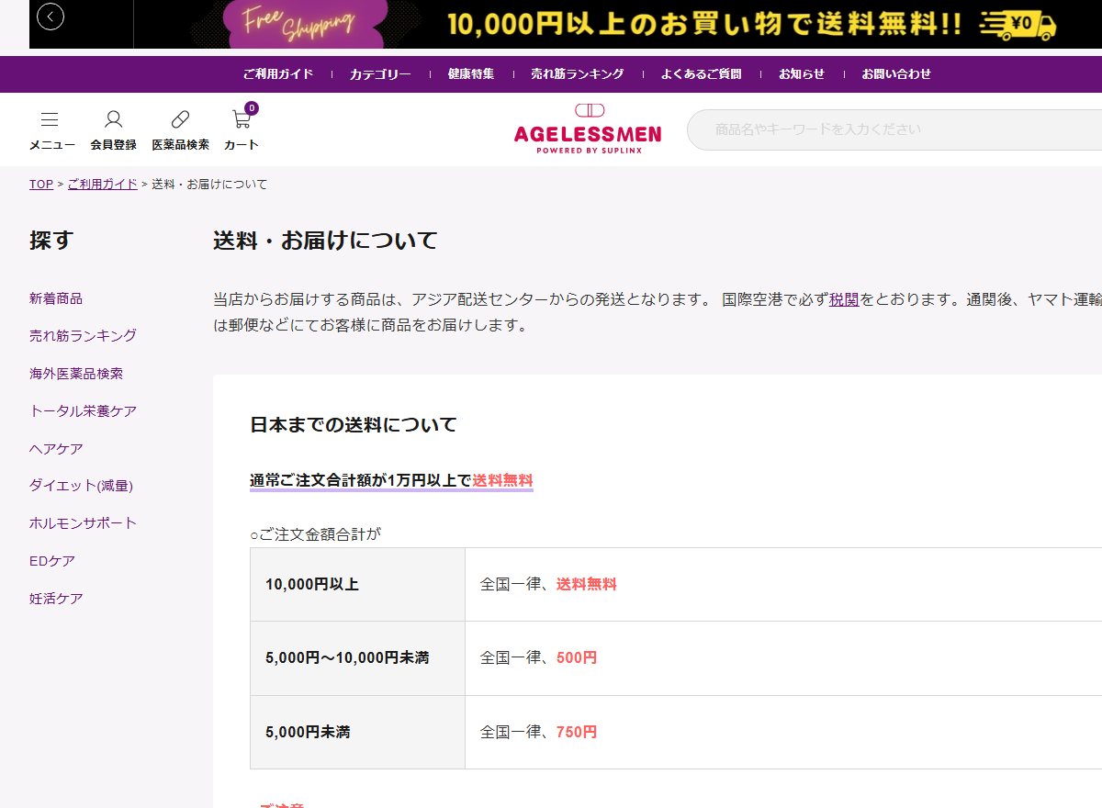Click the banner's previous arrow button
Viewport: 1102px width, 808px height.
pos(51,17)
